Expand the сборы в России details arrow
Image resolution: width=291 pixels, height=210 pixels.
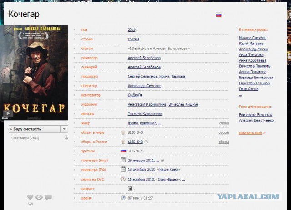point(146,142)
